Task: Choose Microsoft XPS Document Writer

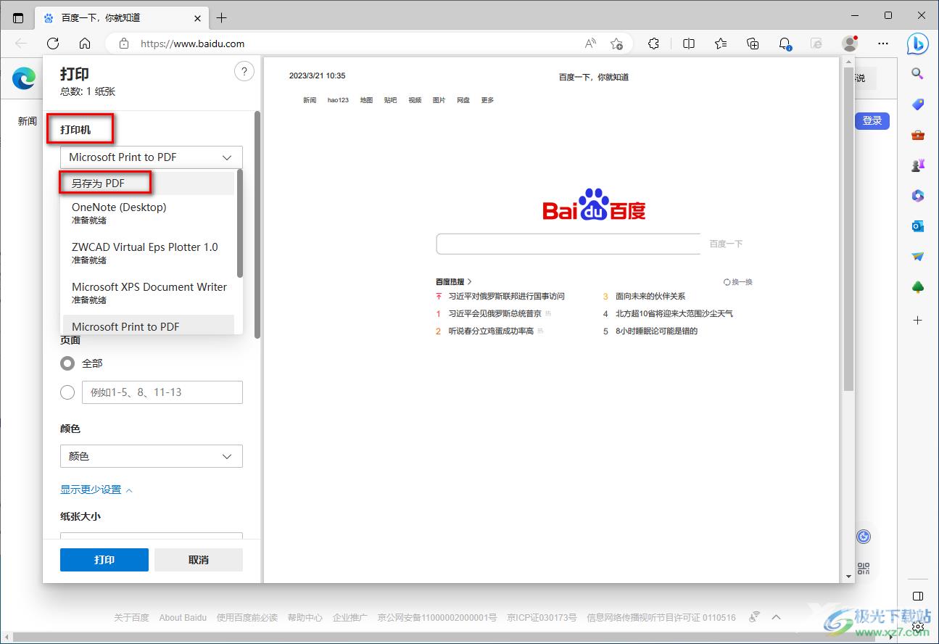Action: [x=149, y=292]
